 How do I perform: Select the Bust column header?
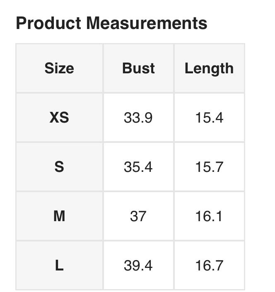138,68
